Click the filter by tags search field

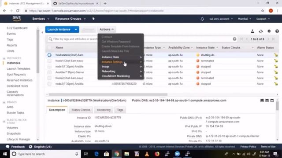point(142,39)
